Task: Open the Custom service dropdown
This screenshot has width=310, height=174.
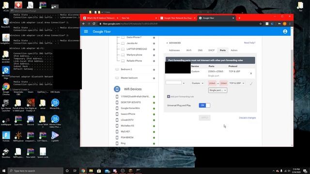Action: tap(198, 83)
